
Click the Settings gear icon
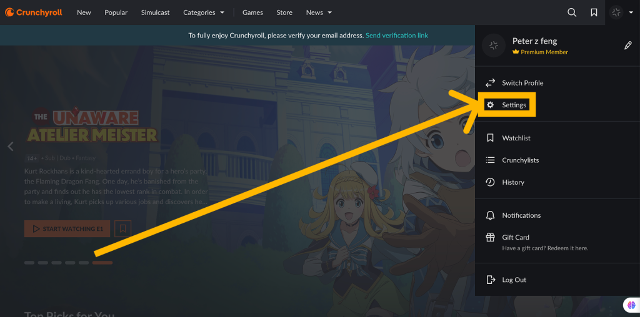click(490, 105)
